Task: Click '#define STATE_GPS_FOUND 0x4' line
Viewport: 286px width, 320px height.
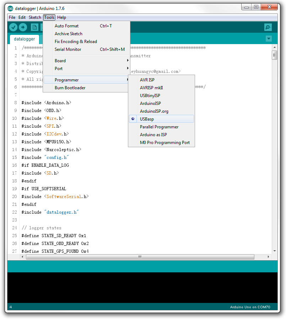Action: click(x=55, y=251)
